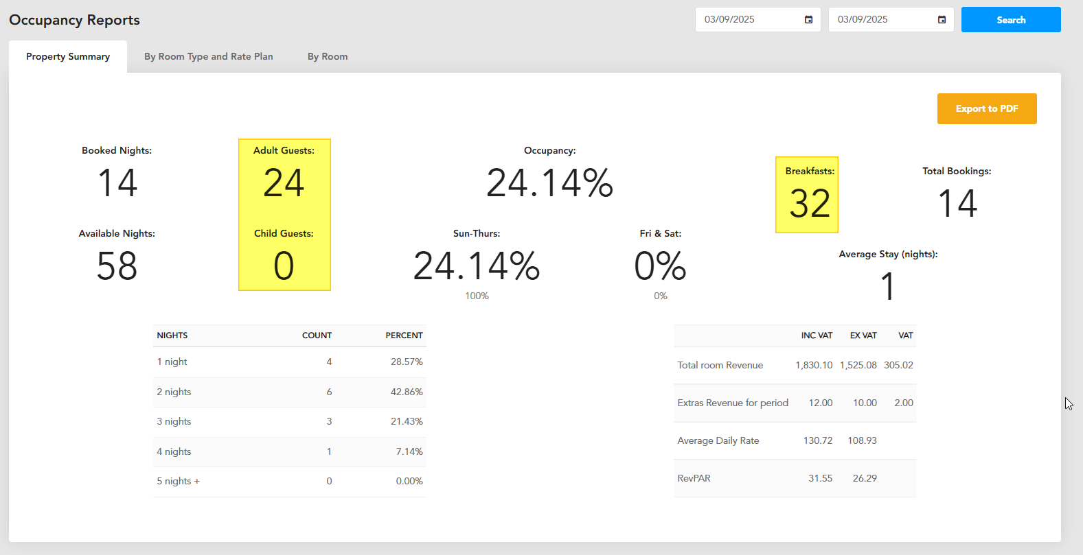Open calendar picker in the start date field
The width and height of the screenshot is (1083, 555).
tap(808, 20)
